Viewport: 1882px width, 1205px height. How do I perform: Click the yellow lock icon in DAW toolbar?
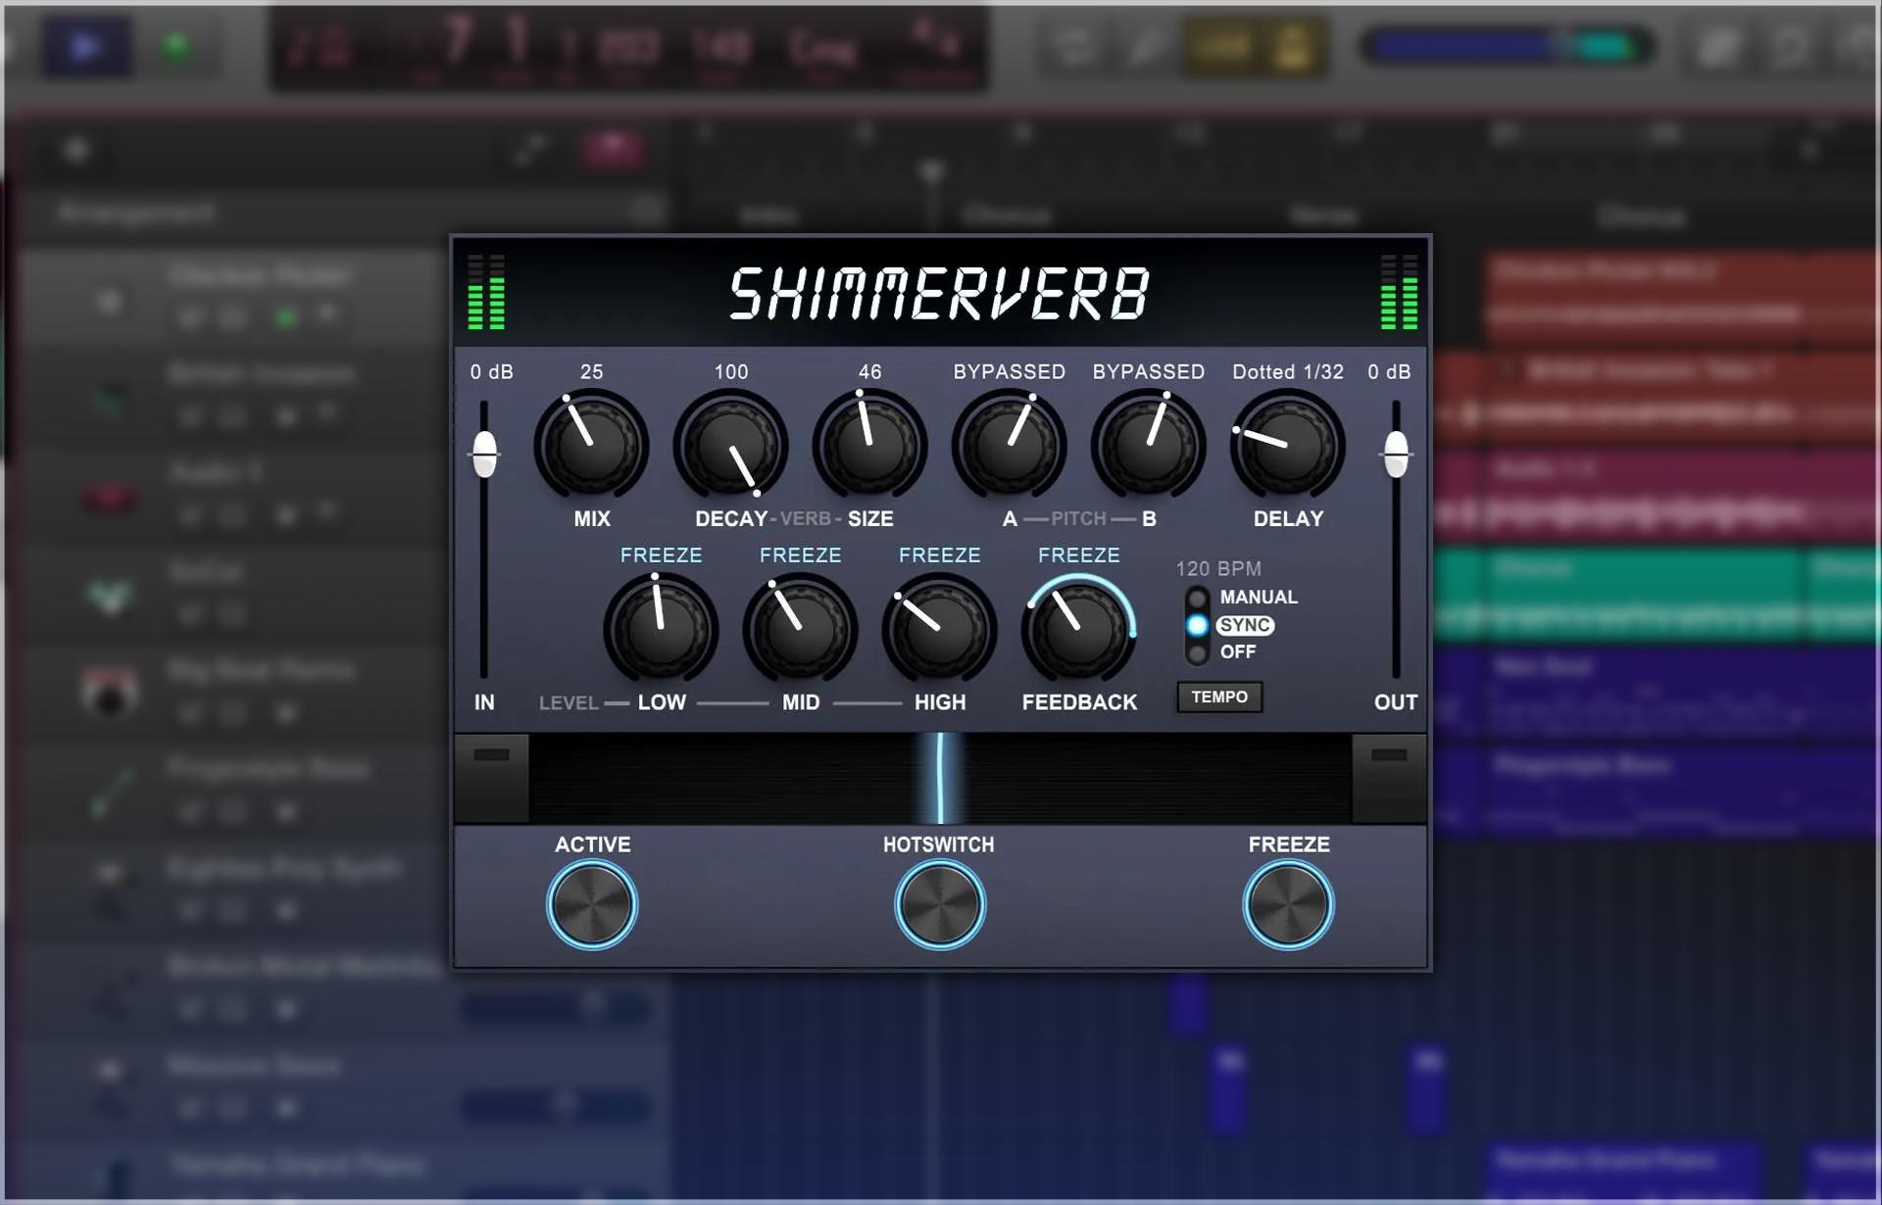click(1293, 46)
